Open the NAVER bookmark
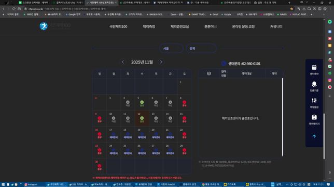 (x=282, y=14)
